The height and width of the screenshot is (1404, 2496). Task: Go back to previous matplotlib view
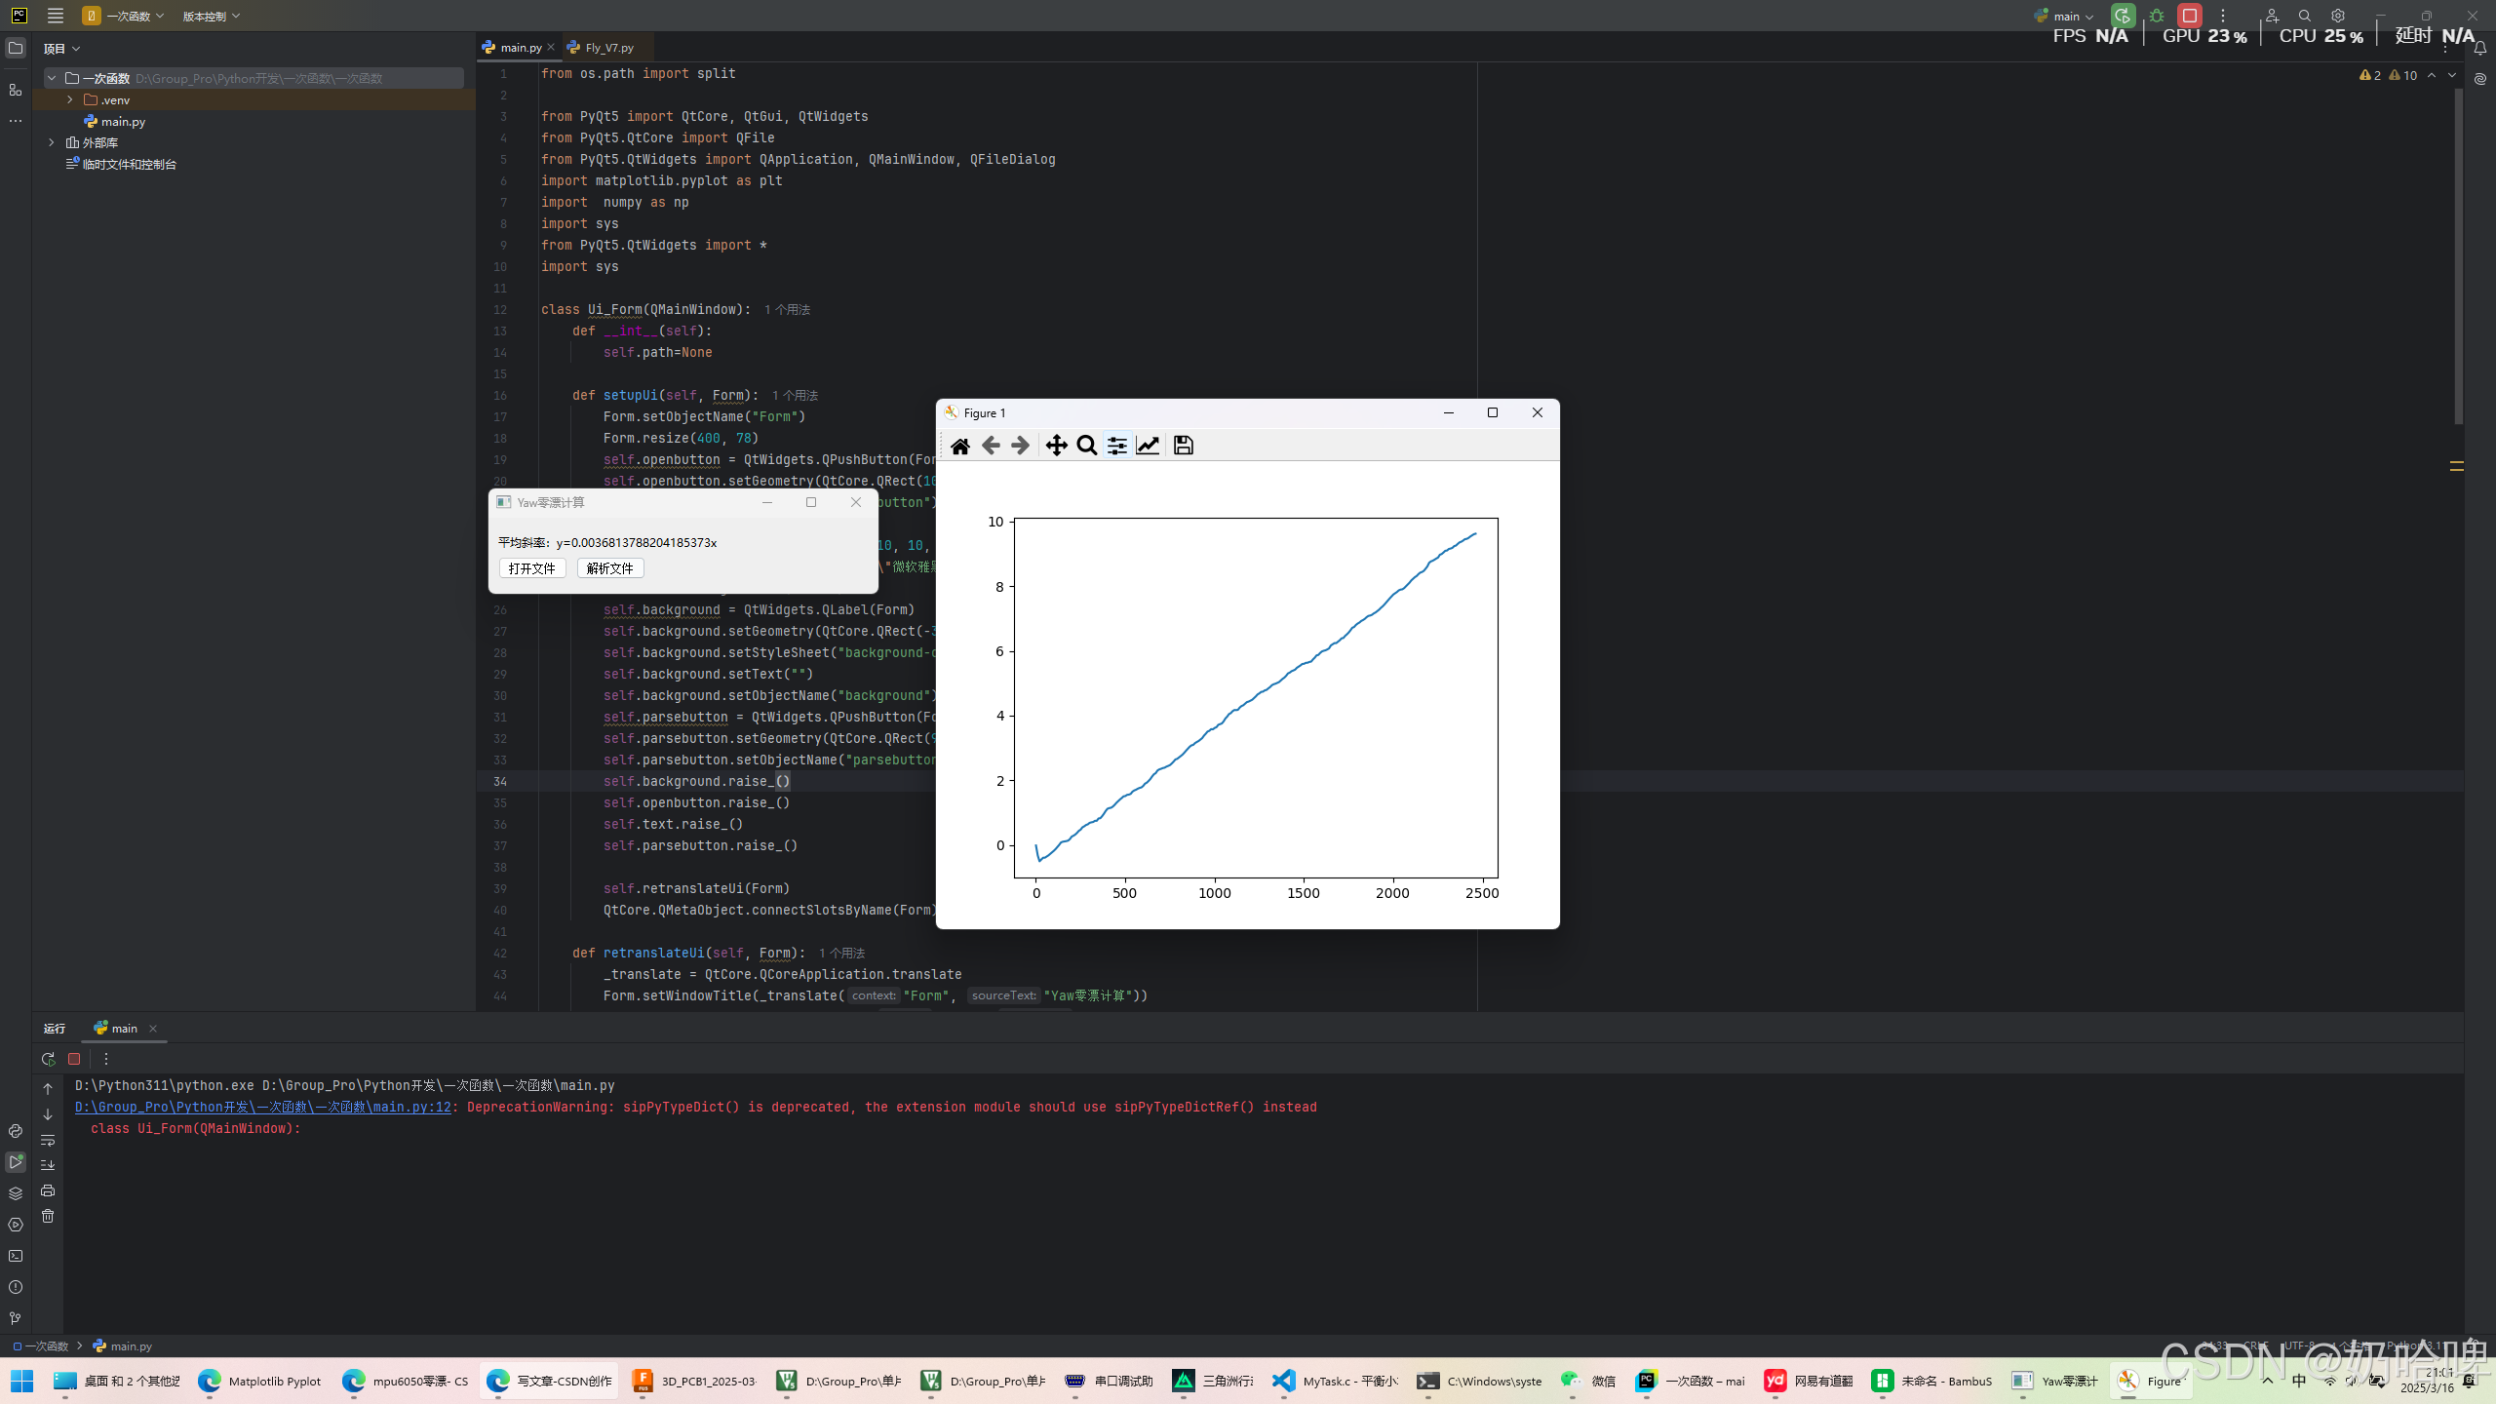pos(991,446)
